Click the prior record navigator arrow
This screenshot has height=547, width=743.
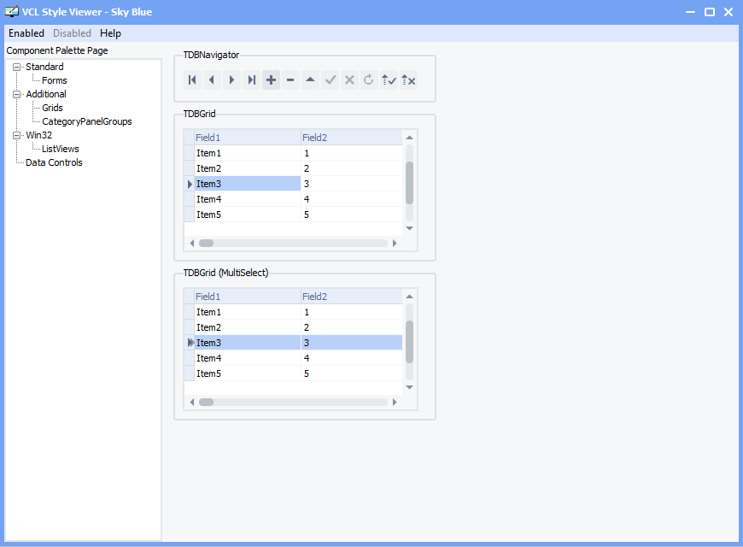tap(212, 80)
